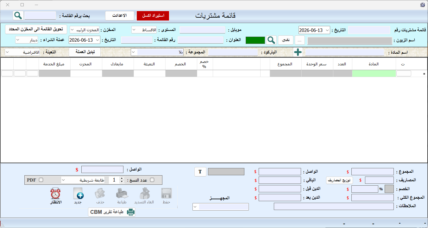Click the الاعدادت settings button
This screenshot has width=428, height=228.
click(x=120, y=15)
